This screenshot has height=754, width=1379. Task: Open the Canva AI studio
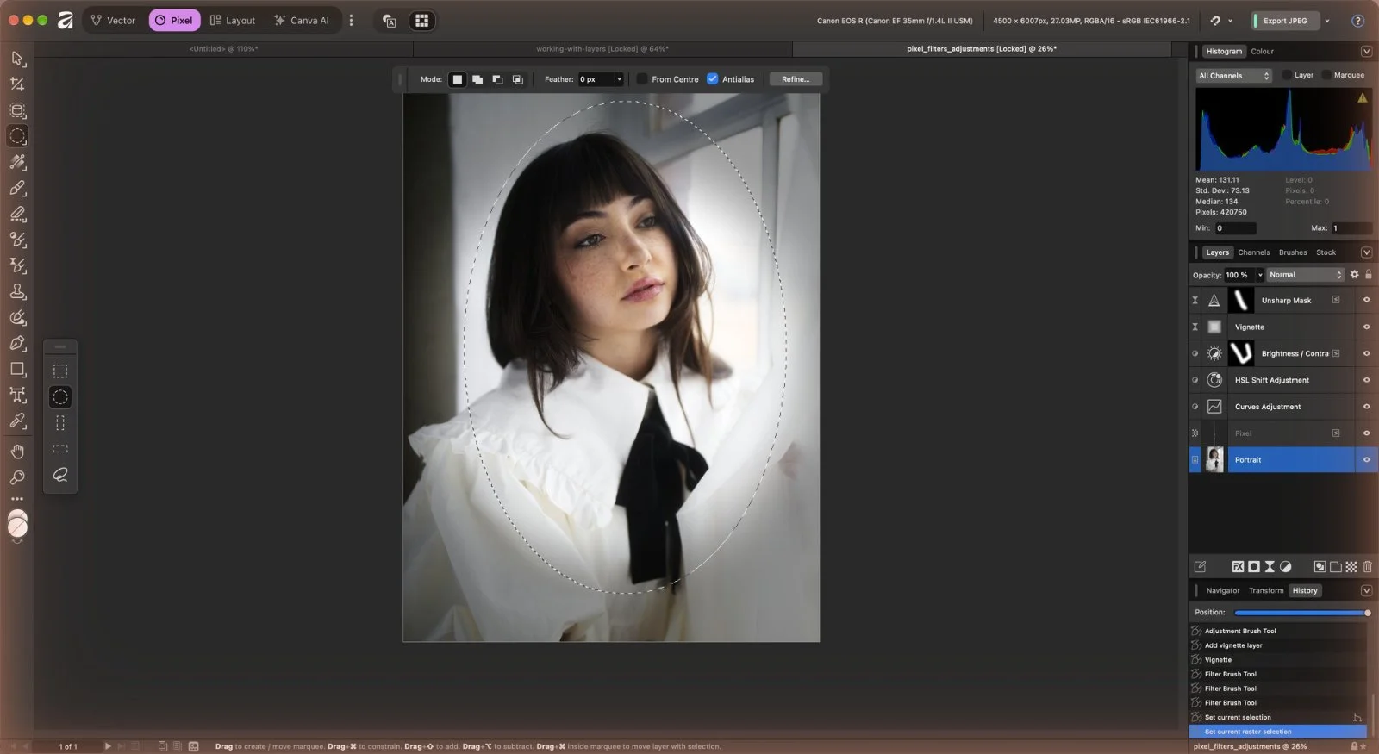[302, 21]
